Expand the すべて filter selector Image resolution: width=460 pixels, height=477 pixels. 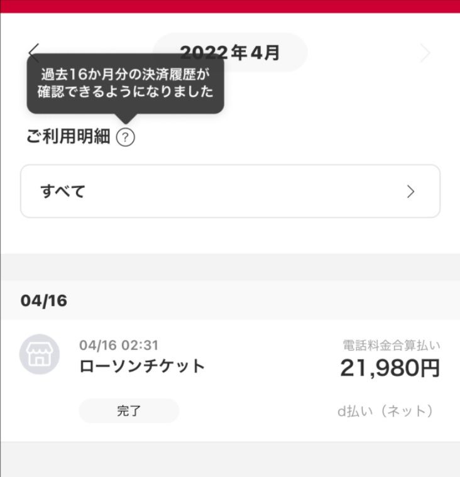pyautogui.click(x=230, y=191)
